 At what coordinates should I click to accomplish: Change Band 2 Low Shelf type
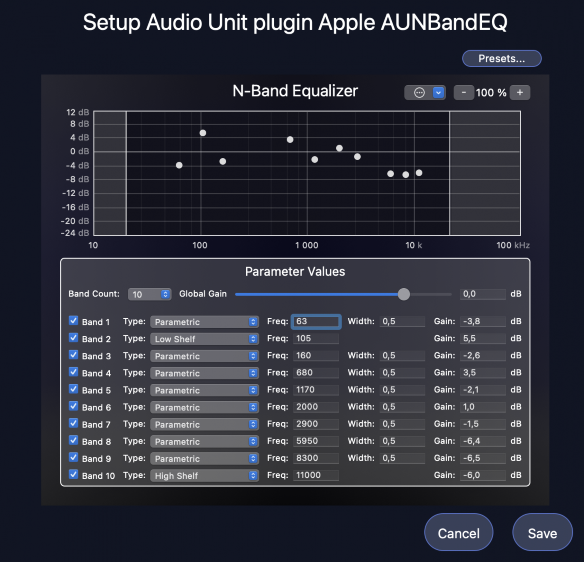pos(204,339)
